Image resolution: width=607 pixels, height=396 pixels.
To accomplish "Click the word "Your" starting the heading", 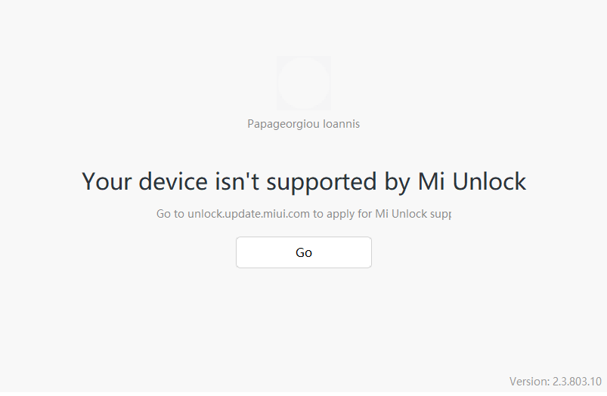I will click(x=107, y=181).
